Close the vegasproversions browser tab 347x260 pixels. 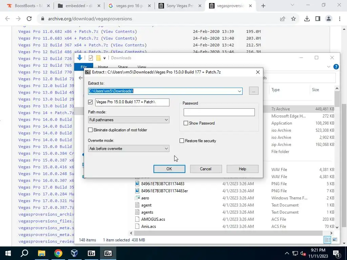coord(250,6)
